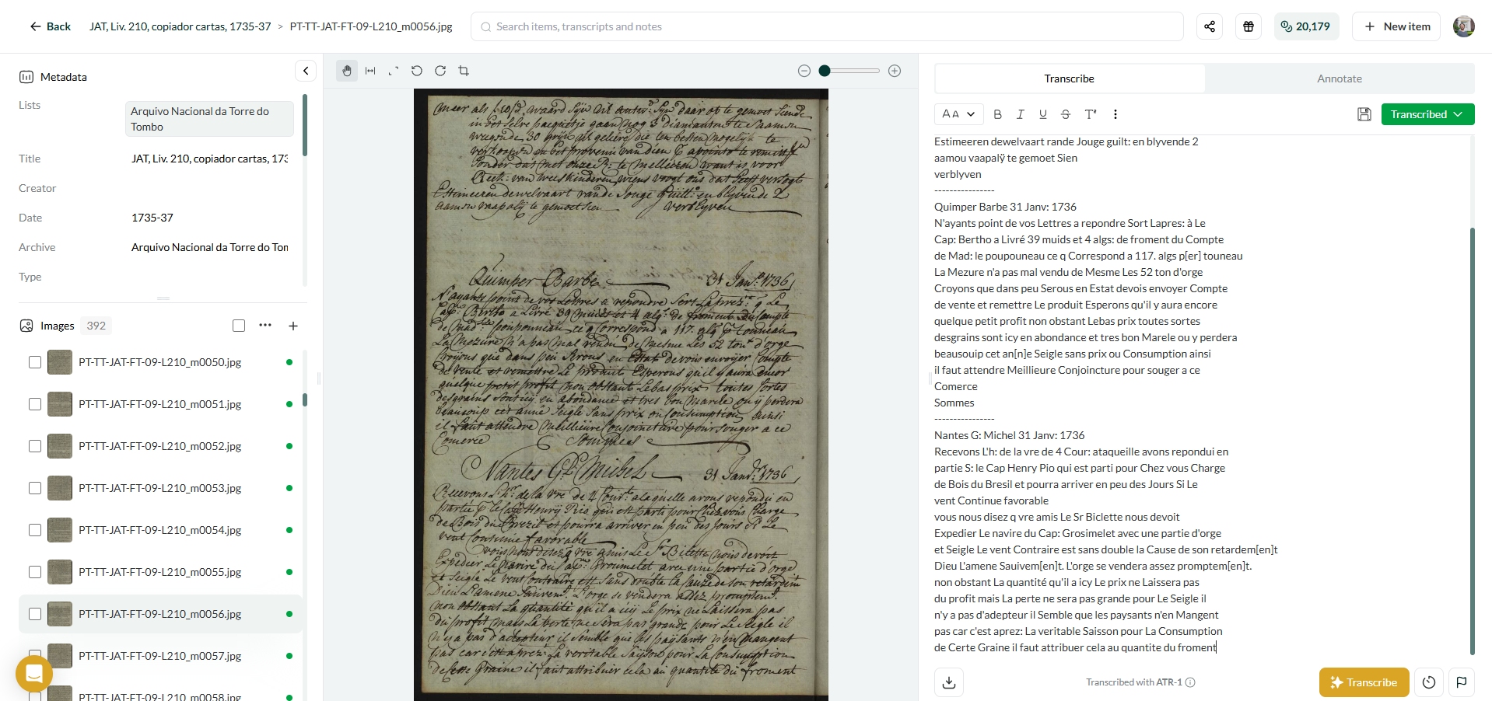Expand the font size AA dropdown

pyautogui.click(x=958, y=114)
